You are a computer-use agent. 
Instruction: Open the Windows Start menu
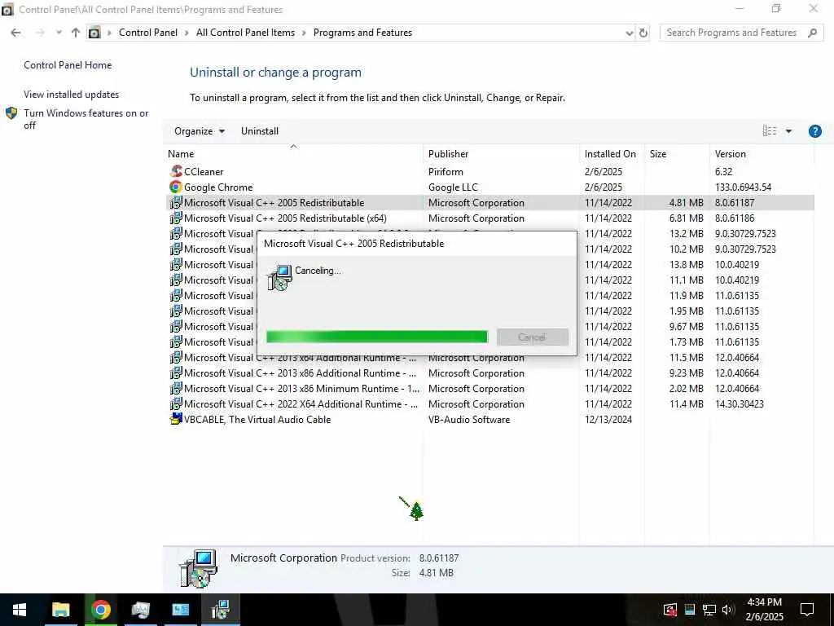tap(20, 610)
